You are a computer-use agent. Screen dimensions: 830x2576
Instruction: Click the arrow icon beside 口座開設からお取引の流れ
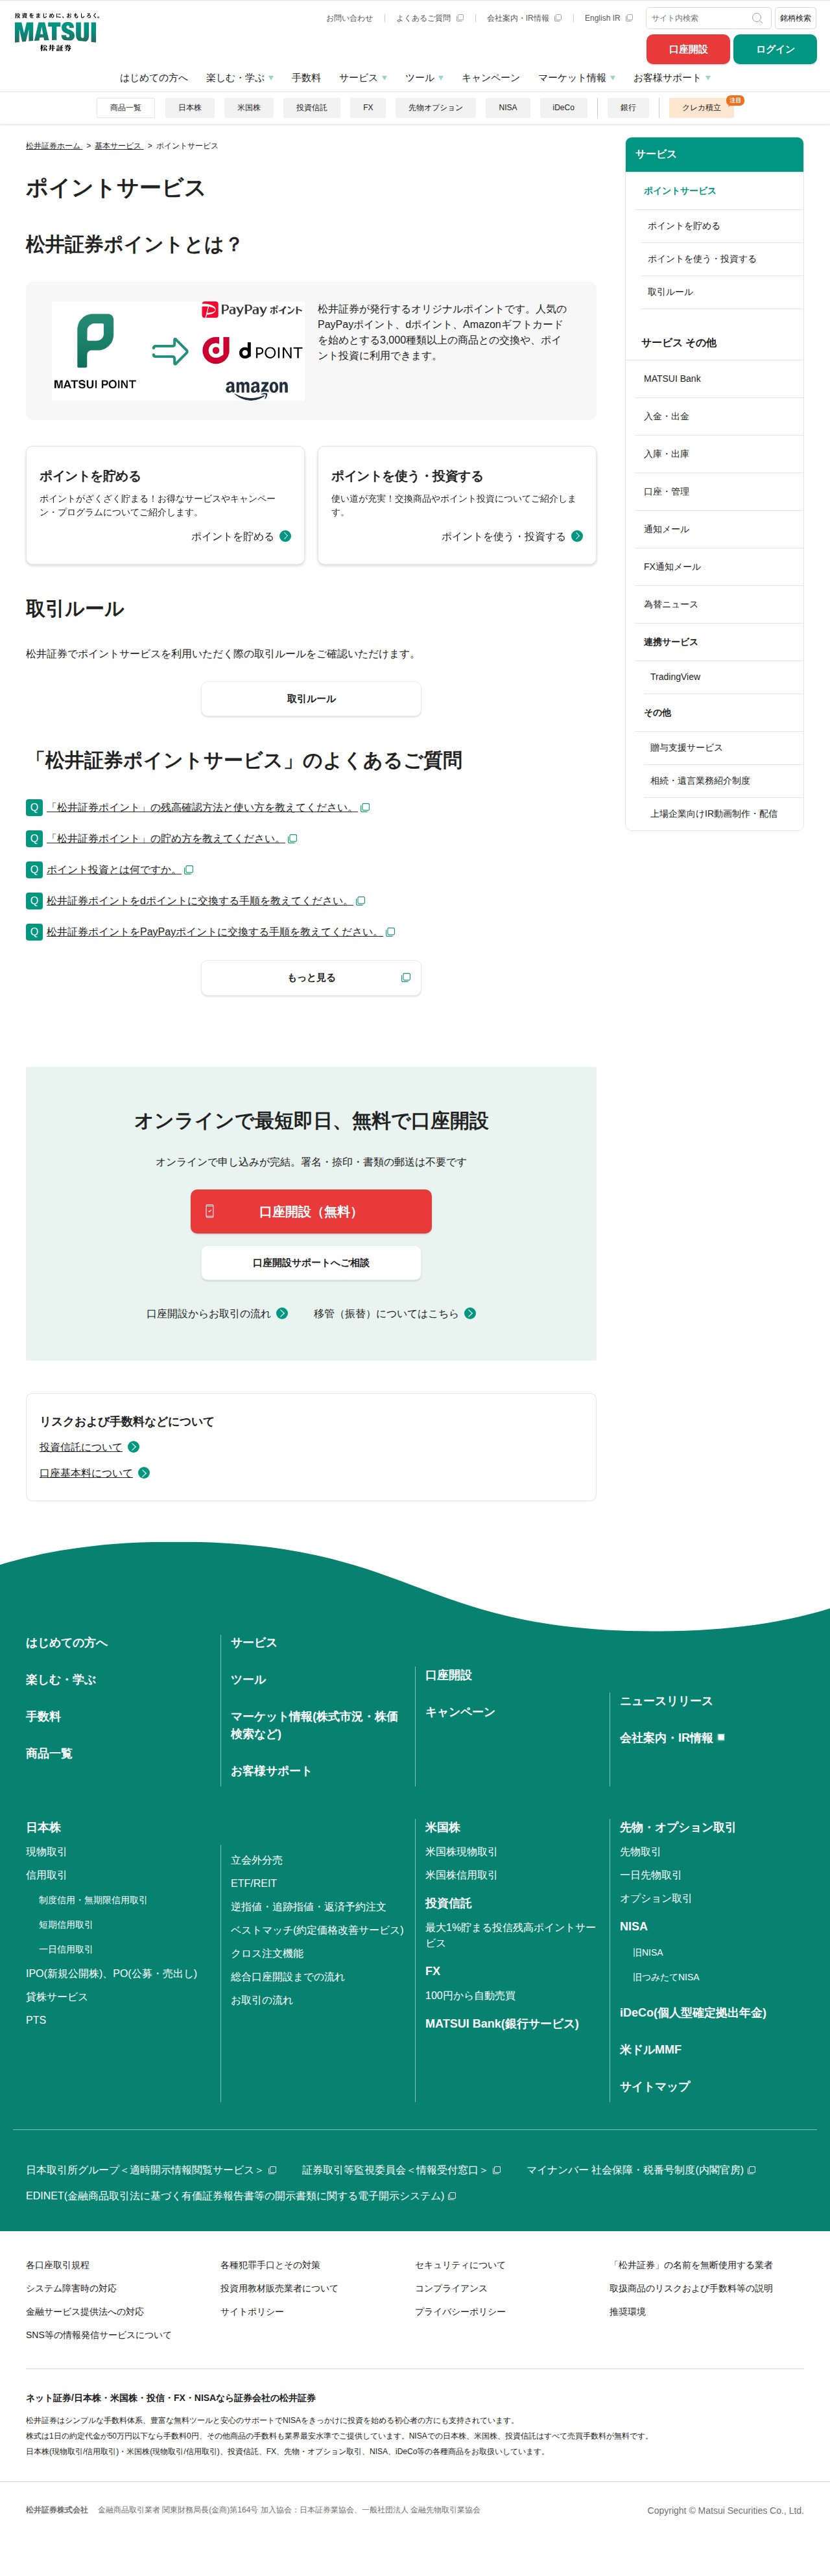point(282,1313)
